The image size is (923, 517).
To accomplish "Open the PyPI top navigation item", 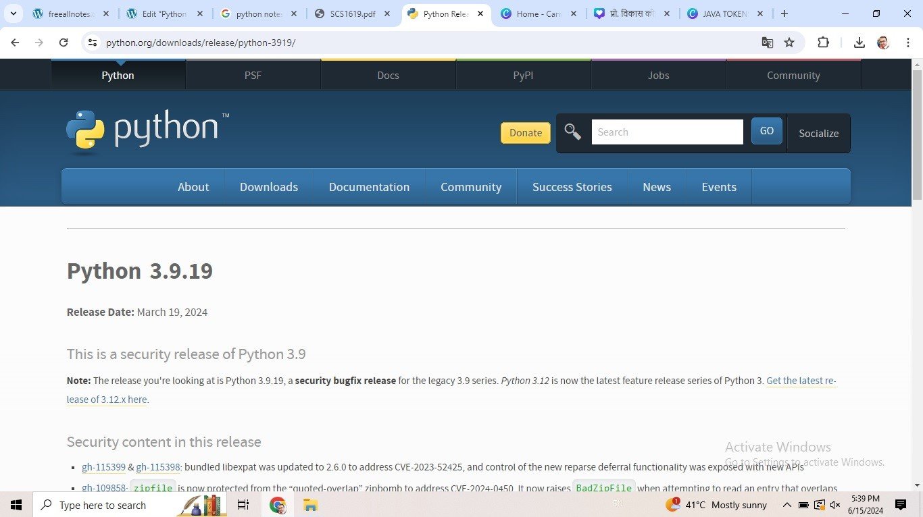I will click(x=524, y=75).
